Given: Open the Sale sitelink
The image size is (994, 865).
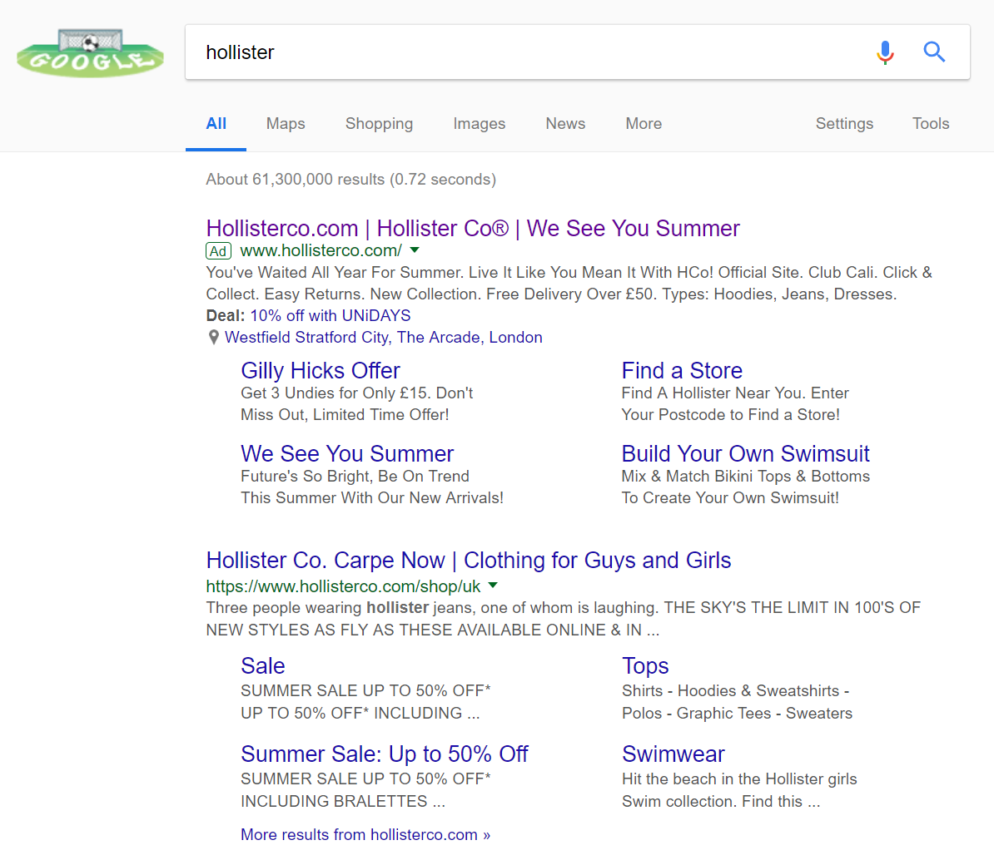Looking at the screenshot, I should [x=263, y=665].
